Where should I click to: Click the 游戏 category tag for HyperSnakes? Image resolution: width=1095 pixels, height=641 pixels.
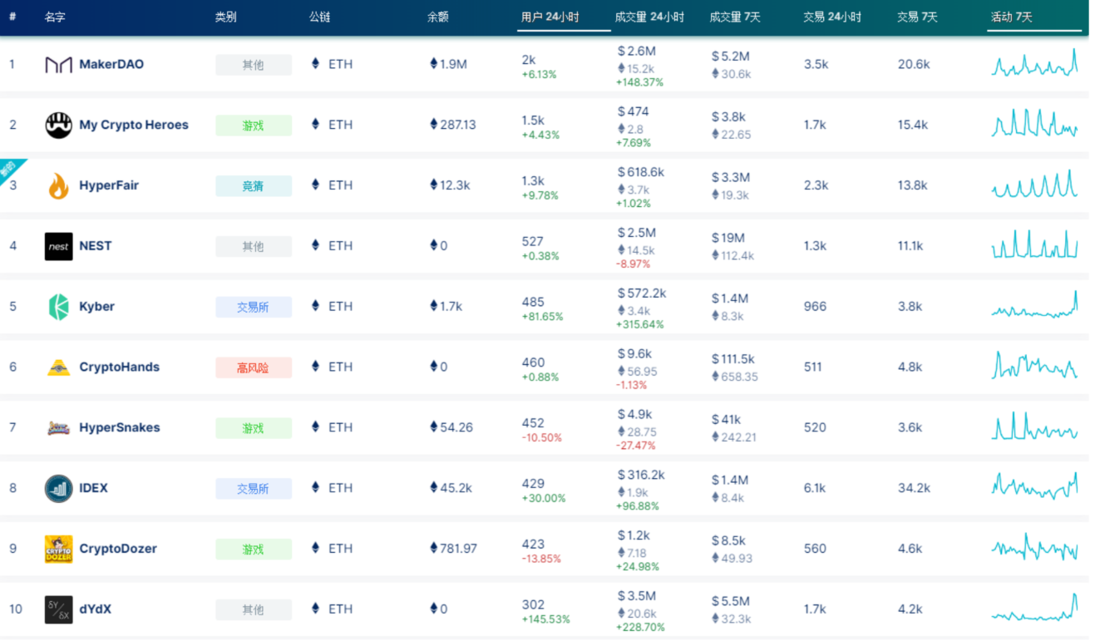pyautogui.click(x=254, y=428)
